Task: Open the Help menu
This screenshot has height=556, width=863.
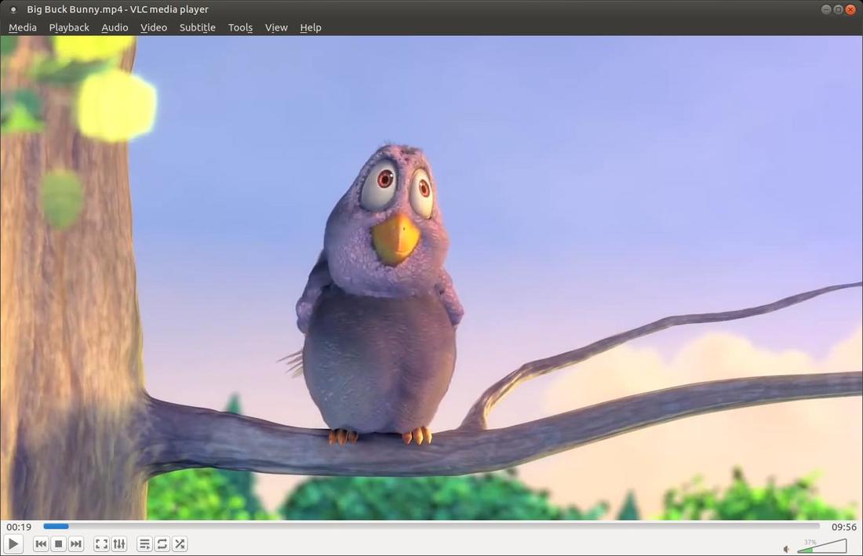Action: tap(311, 27)
